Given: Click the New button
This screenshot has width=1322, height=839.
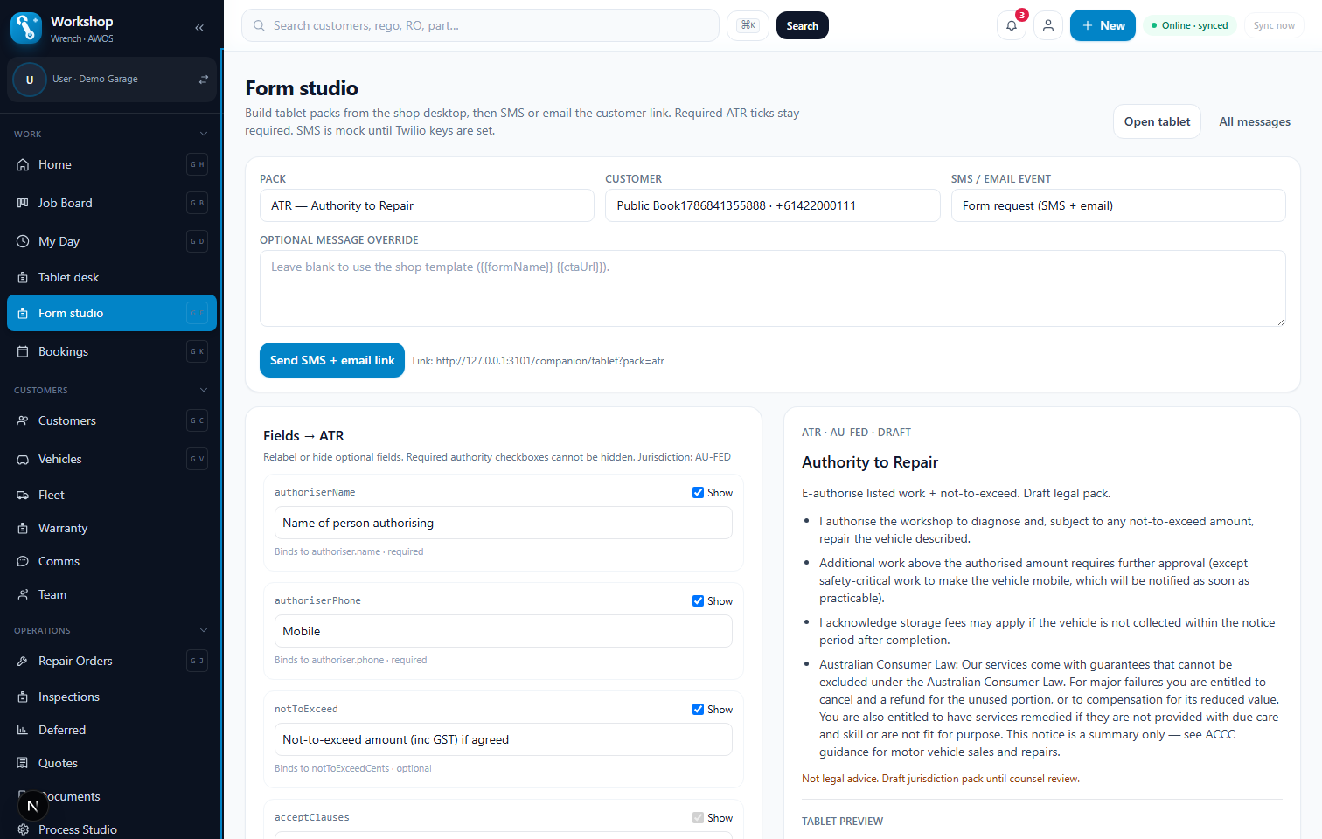Looking at the screenshot, I should 1103,25.
